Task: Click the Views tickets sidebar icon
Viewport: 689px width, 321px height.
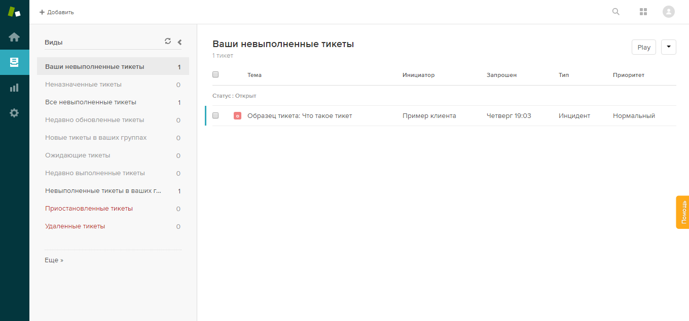Action: (14, 62)
